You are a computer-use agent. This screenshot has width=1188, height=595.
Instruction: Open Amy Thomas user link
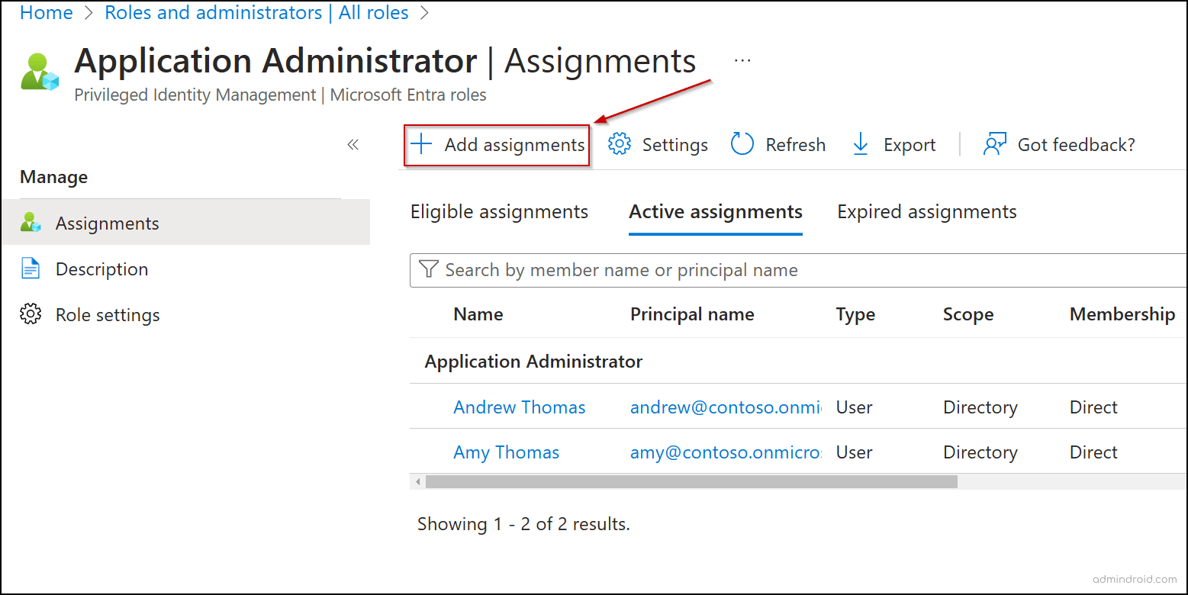point(506,452)
